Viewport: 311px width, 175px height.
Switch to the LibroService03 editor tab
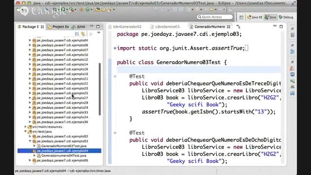coord(166,27)
